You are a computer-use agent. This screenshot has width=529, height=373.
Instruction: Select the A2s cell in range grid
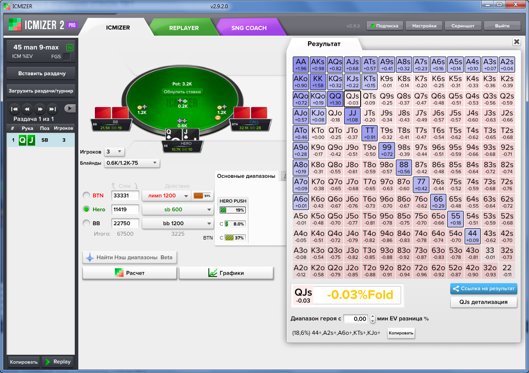(507, 64)
